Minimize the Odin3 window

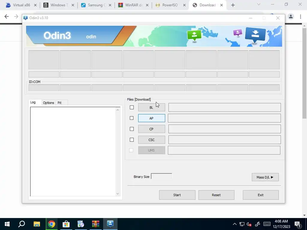pyautogui.click(x=251, y=18)
